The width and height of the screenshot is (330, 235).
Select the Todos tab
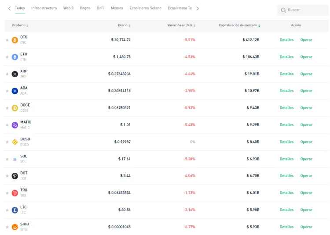pyautogui.click(x=20, y=8)
